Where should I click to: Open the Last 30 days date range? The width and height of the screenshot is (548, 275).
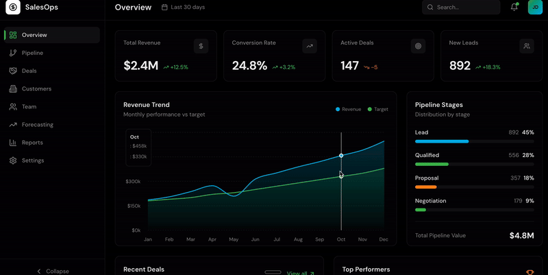[x=183, y=8]
